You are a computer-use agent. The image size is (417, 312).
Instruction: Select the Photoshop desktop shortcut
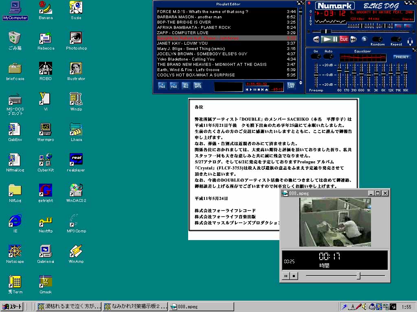[76, 41]
